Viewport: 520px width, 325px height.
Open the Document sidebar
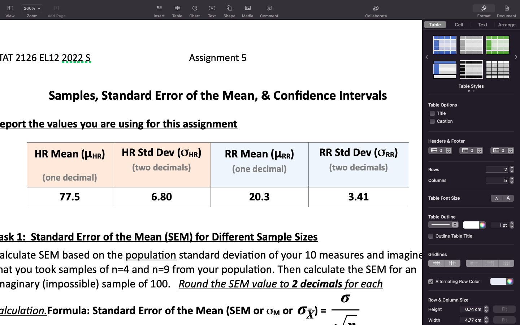[x=506, y=10]
